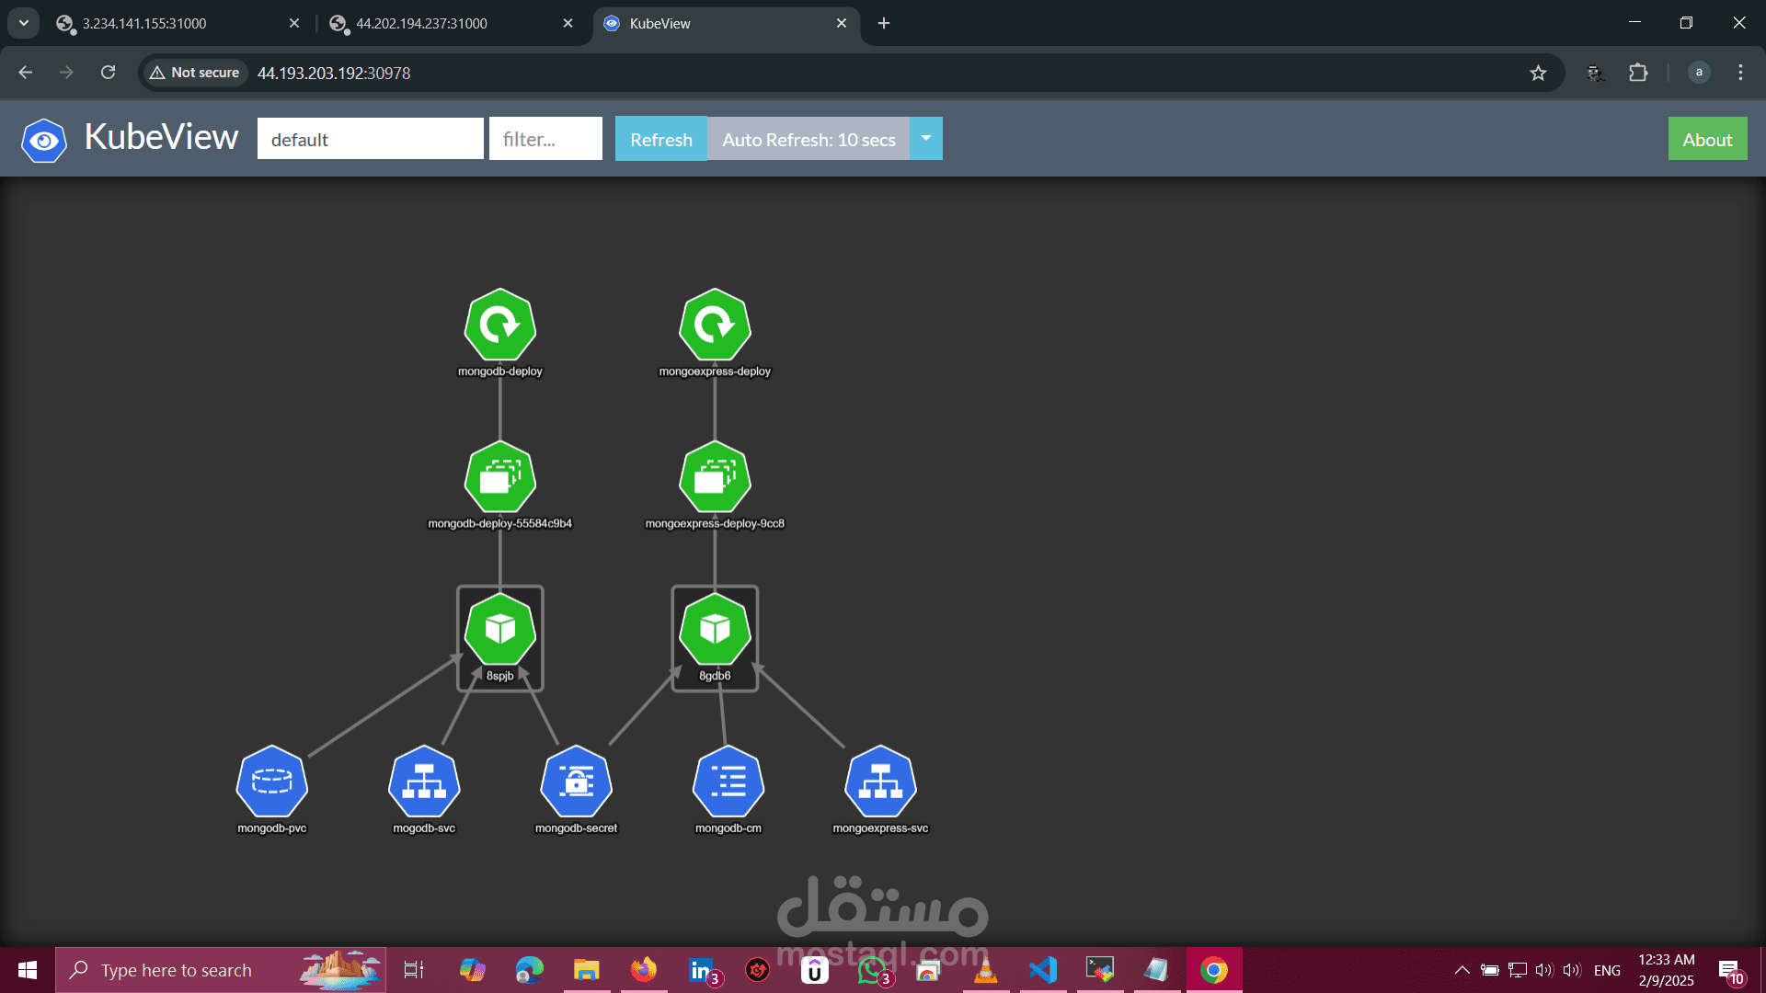The height and width of the screenshot is (993, 1766).
Task: Select the mogodb-svc service node
Action: click(x=424, y=782)
